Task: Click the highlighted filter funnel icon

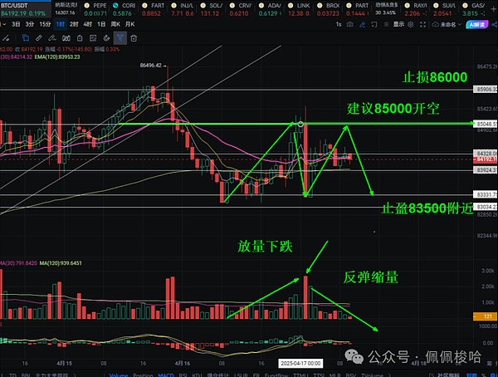Action: point(121,37)
